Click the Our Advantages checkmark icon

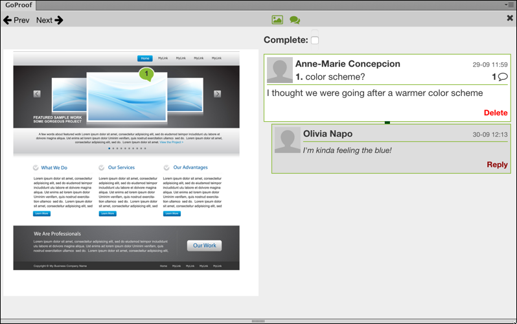[x=167, y=168]
